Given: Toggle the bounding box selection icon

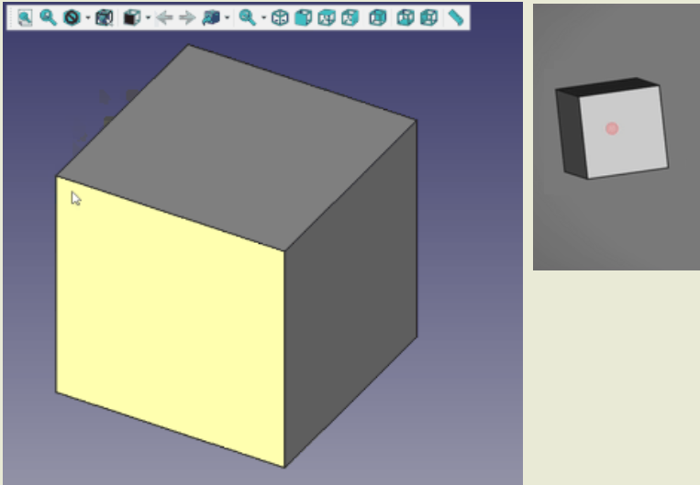Looking at the screenshot, I should 104,17.
